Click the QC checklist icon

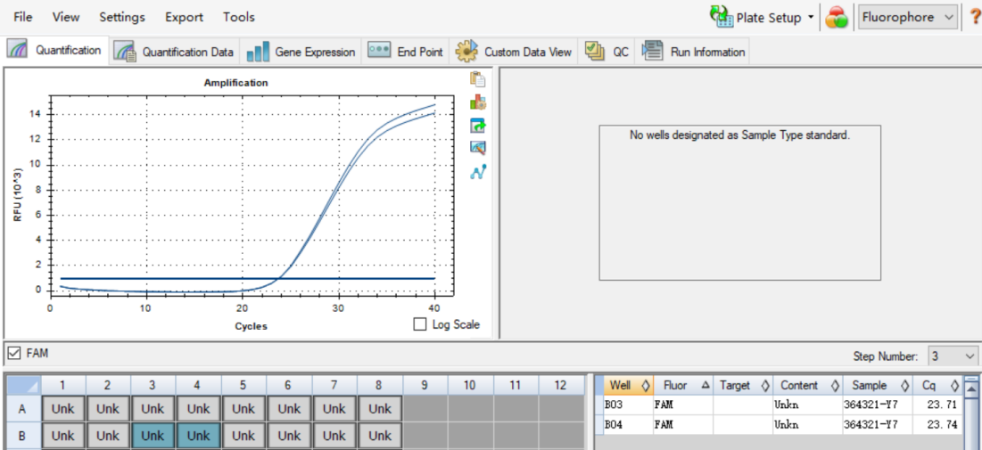(594, 51)
